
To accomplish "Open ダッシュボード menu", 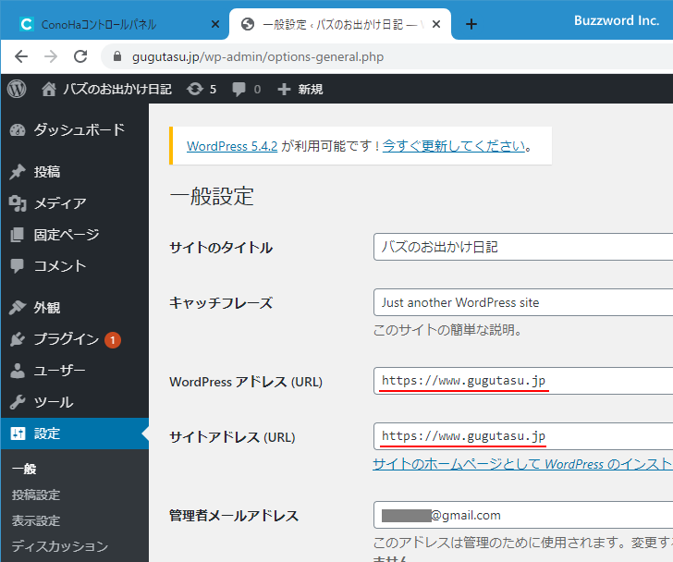I will (80, 129).
